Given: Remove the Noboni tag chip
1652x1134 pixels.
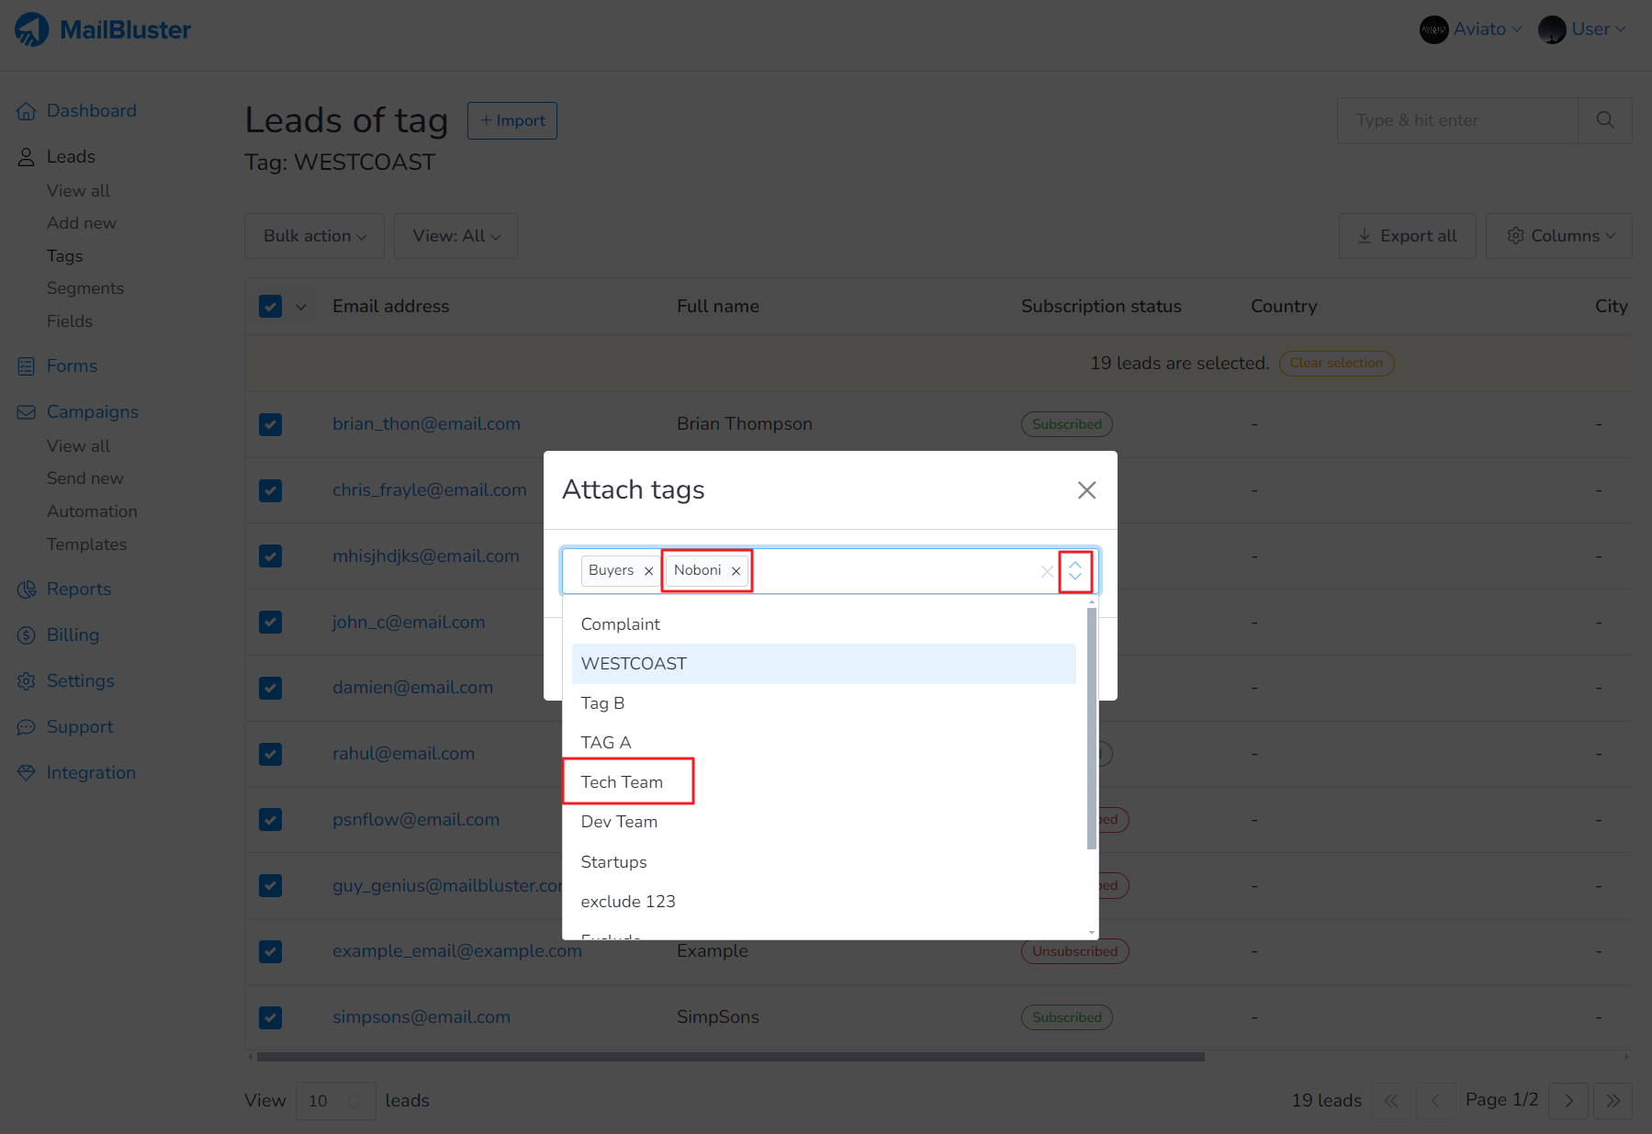Looking at the screenshot, I should click(736, 571).
